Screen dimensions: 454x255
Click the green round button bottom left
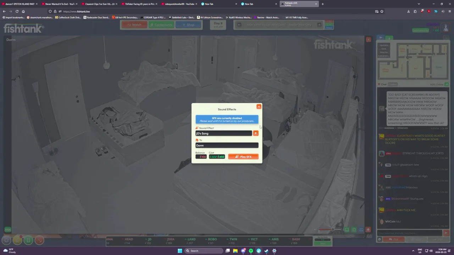tap(28, 240)
